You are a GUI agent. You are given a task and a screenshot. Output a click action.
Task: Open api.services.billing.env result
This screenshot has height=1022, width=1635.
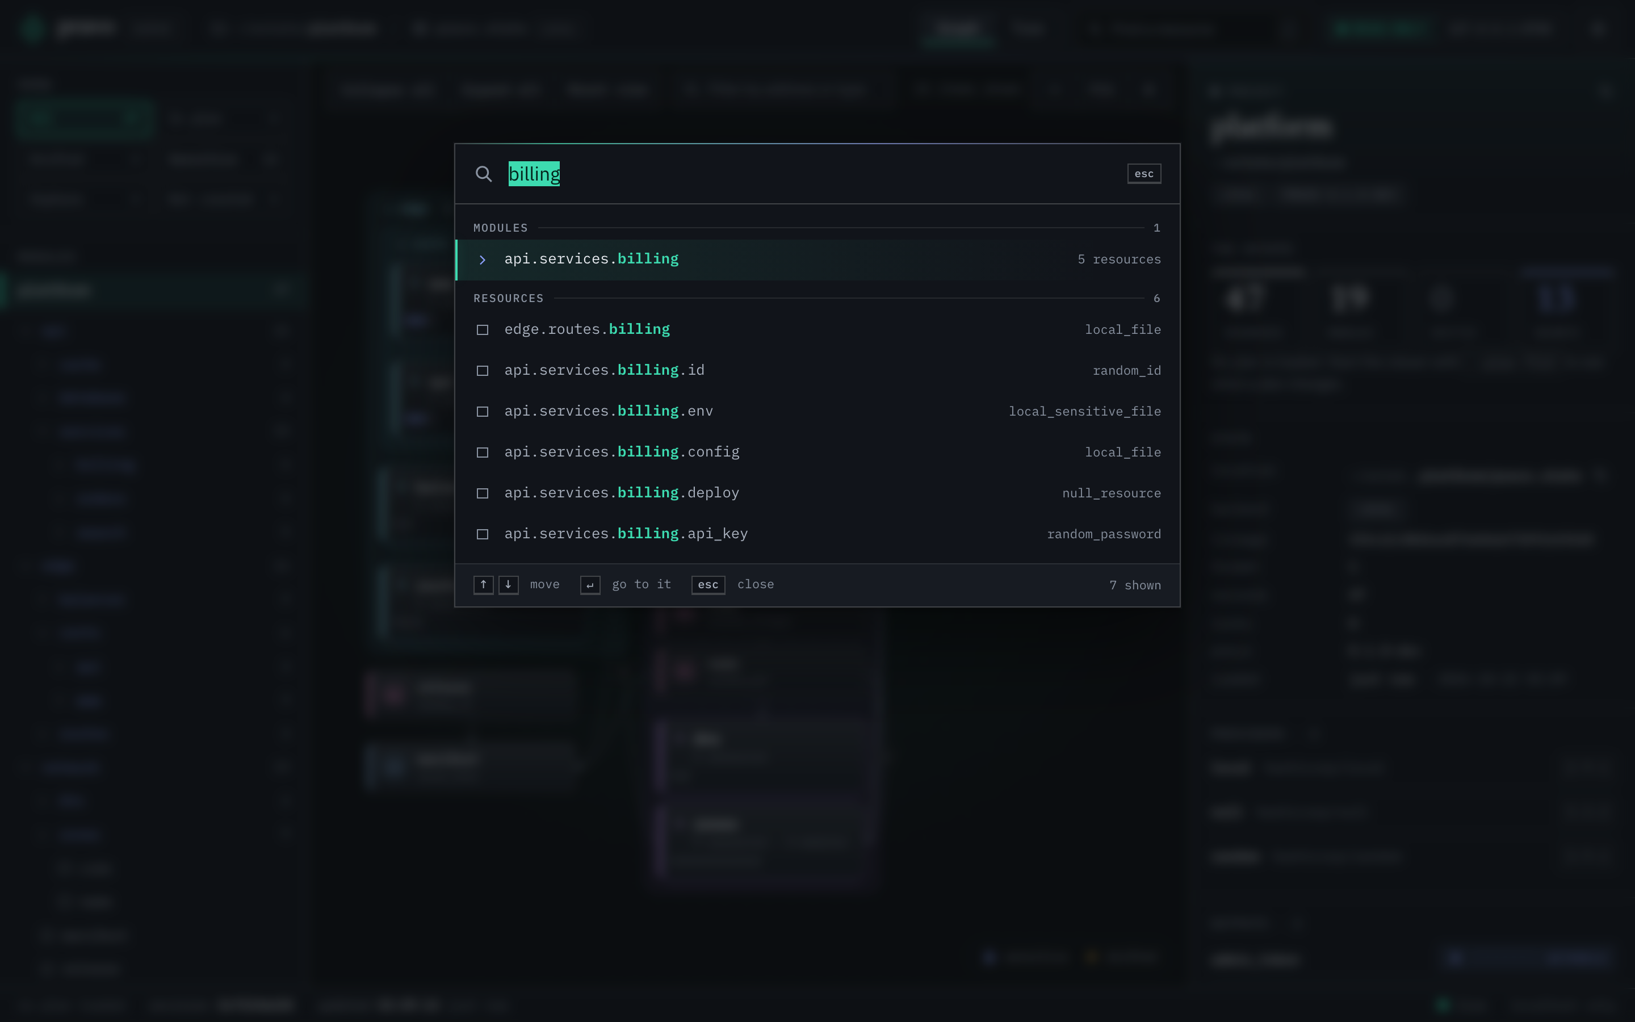[x=817, y=412]
